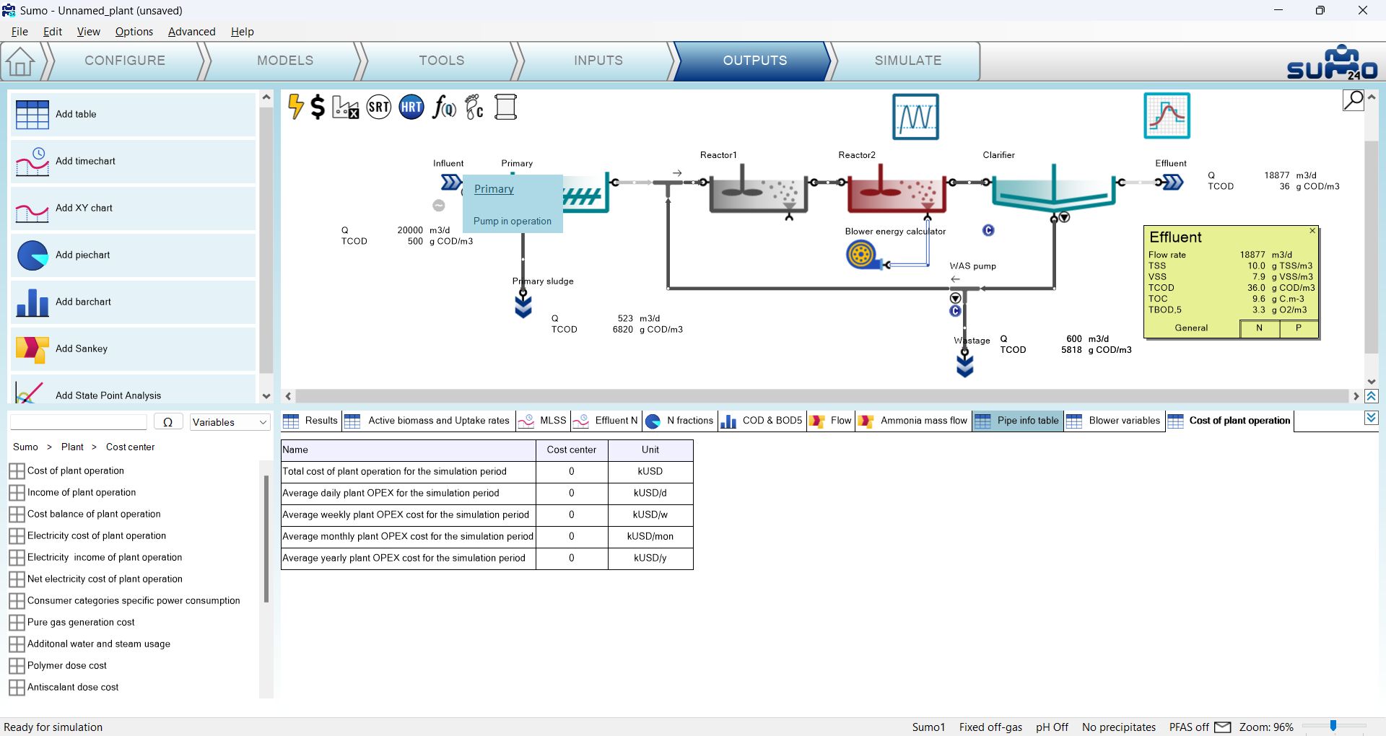Screen dimensions: 1386x736
Task: Click the scroll-down arrow of the Add list
Action: [x=266, y=396]
